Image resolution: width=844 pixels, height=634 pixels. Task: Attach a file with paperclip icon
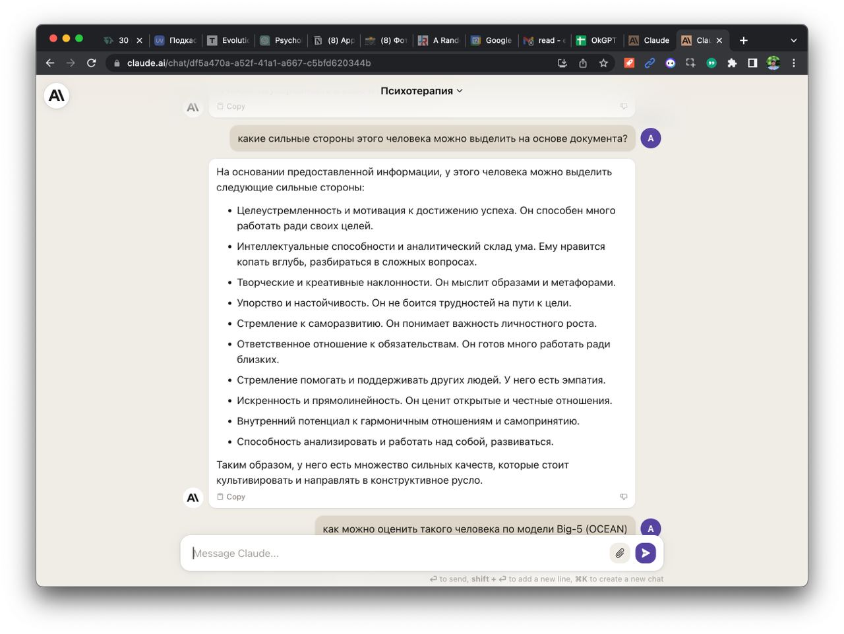pyautogui.click(x=620, y=553)
